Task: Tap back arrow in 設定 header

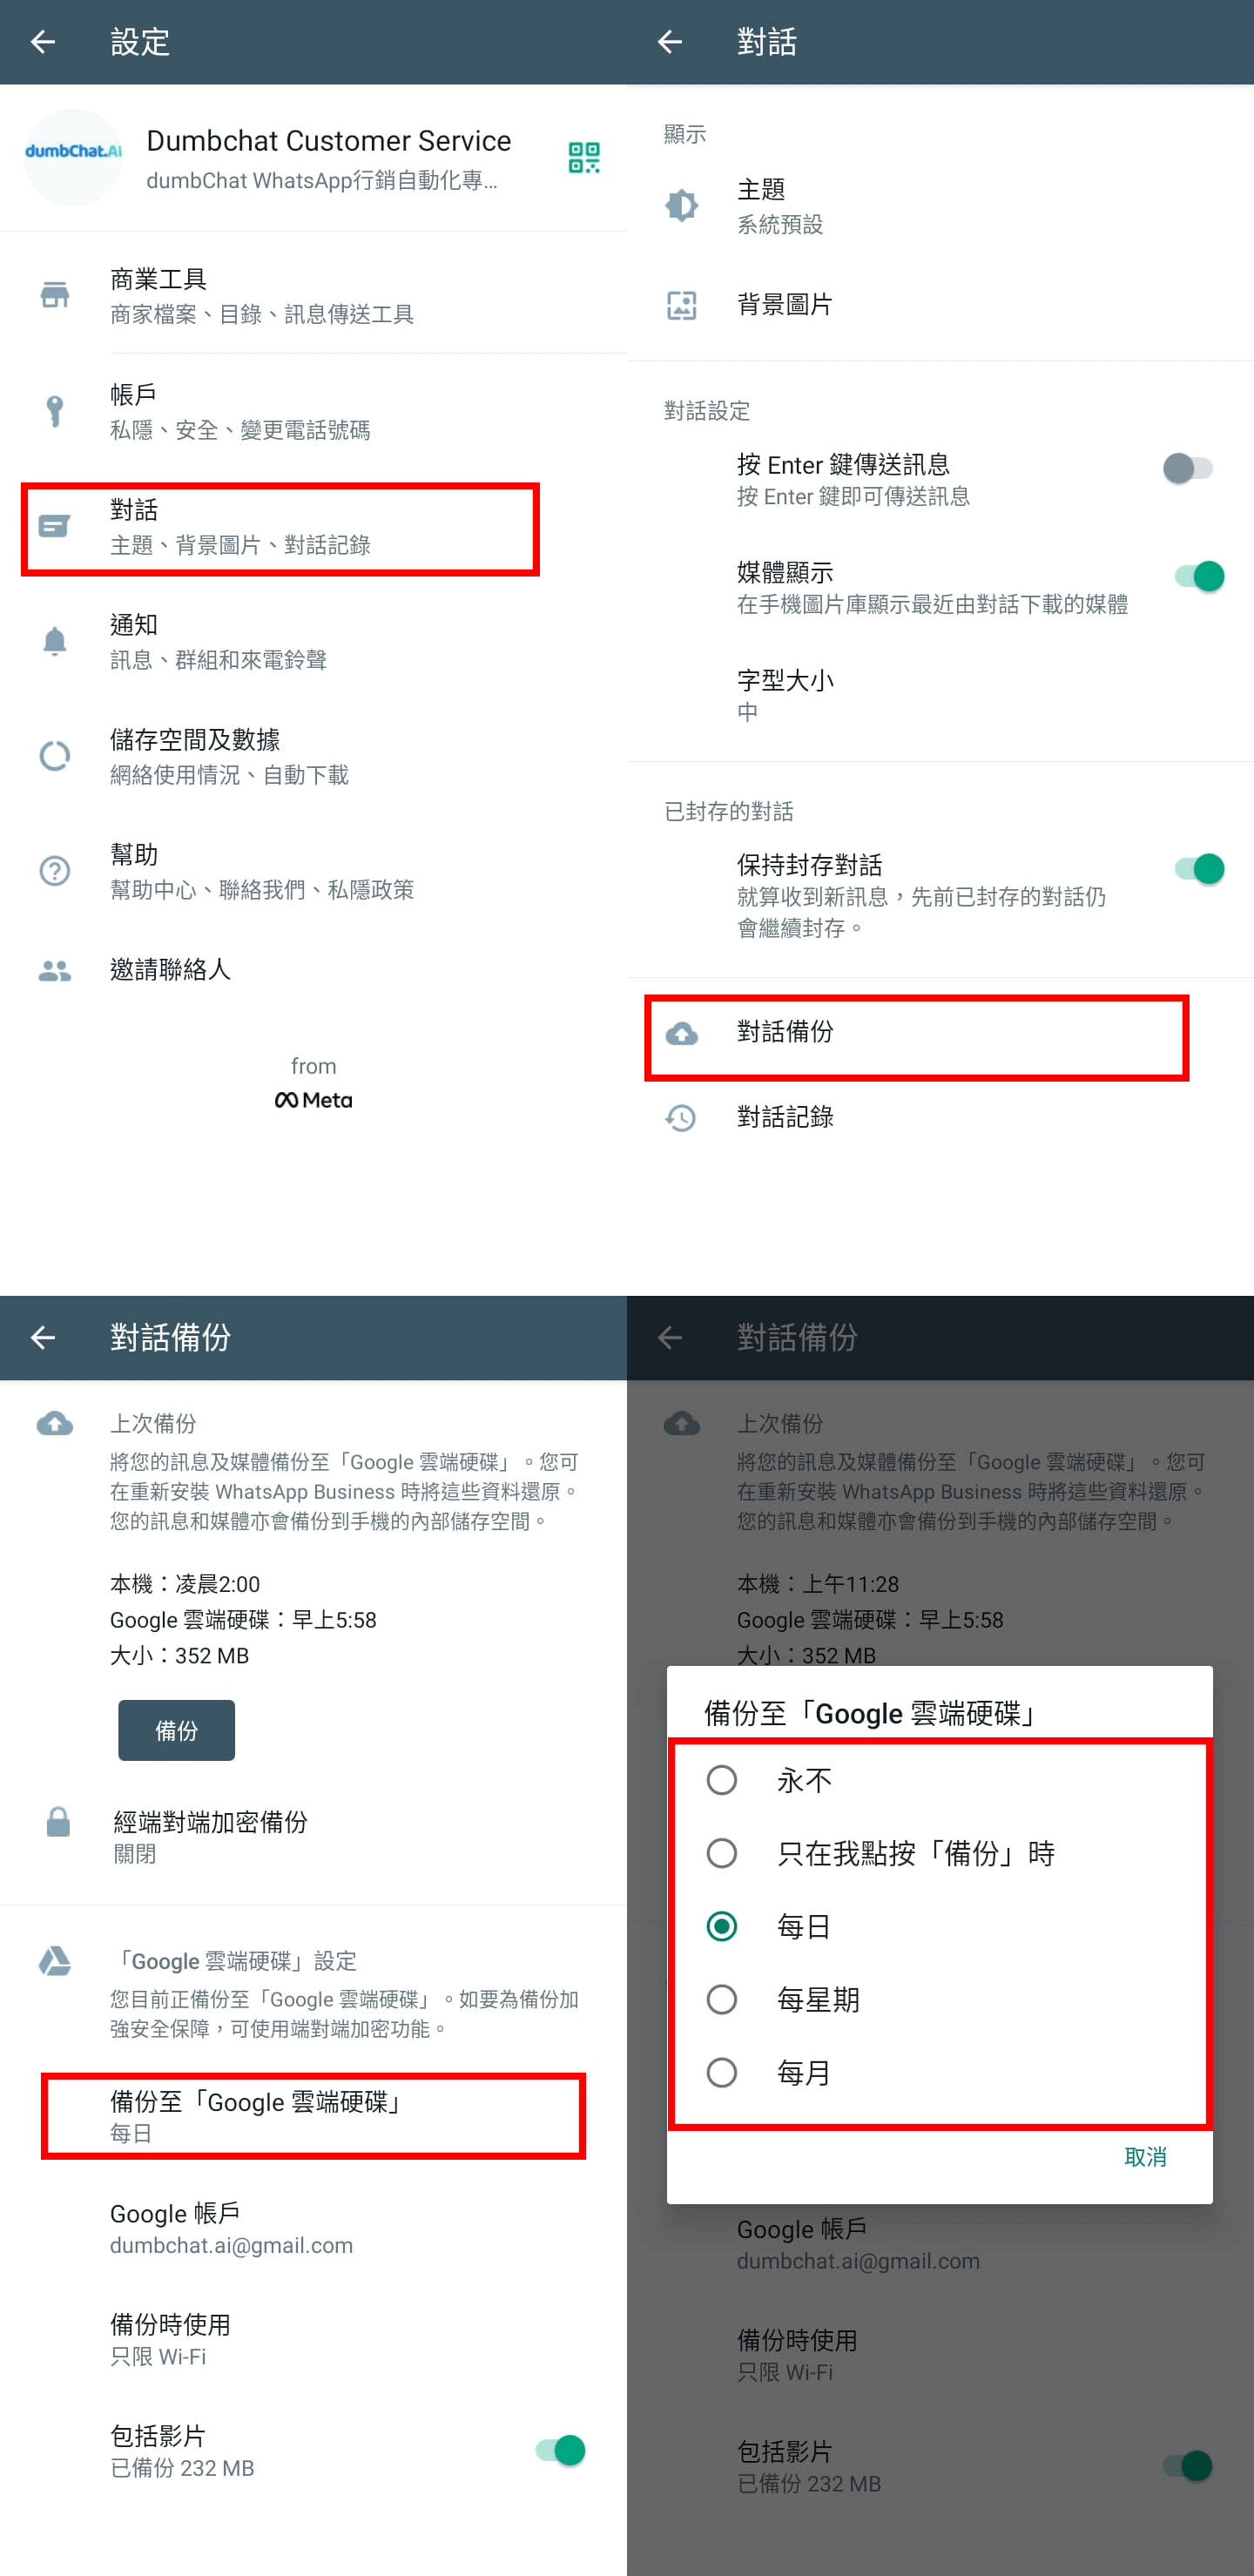Action: click(x=43, y=42)
